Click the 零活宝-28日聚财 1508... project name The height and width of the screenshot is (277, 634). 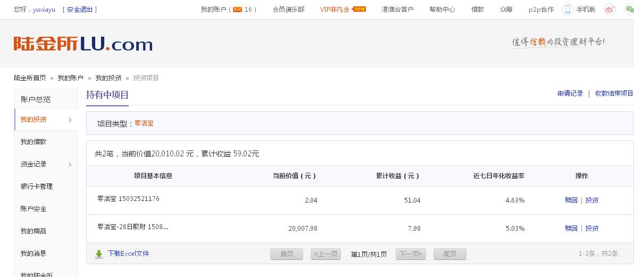[x=132, y=227]
